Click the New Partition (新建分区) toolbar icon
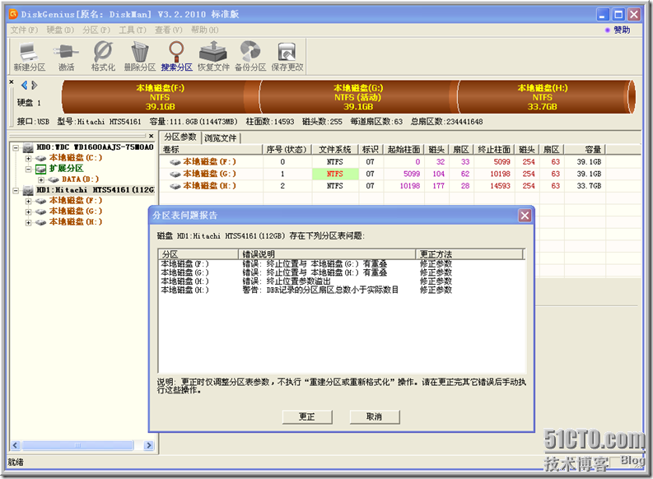This screenshot has width=653, height=479. (29, 57)
